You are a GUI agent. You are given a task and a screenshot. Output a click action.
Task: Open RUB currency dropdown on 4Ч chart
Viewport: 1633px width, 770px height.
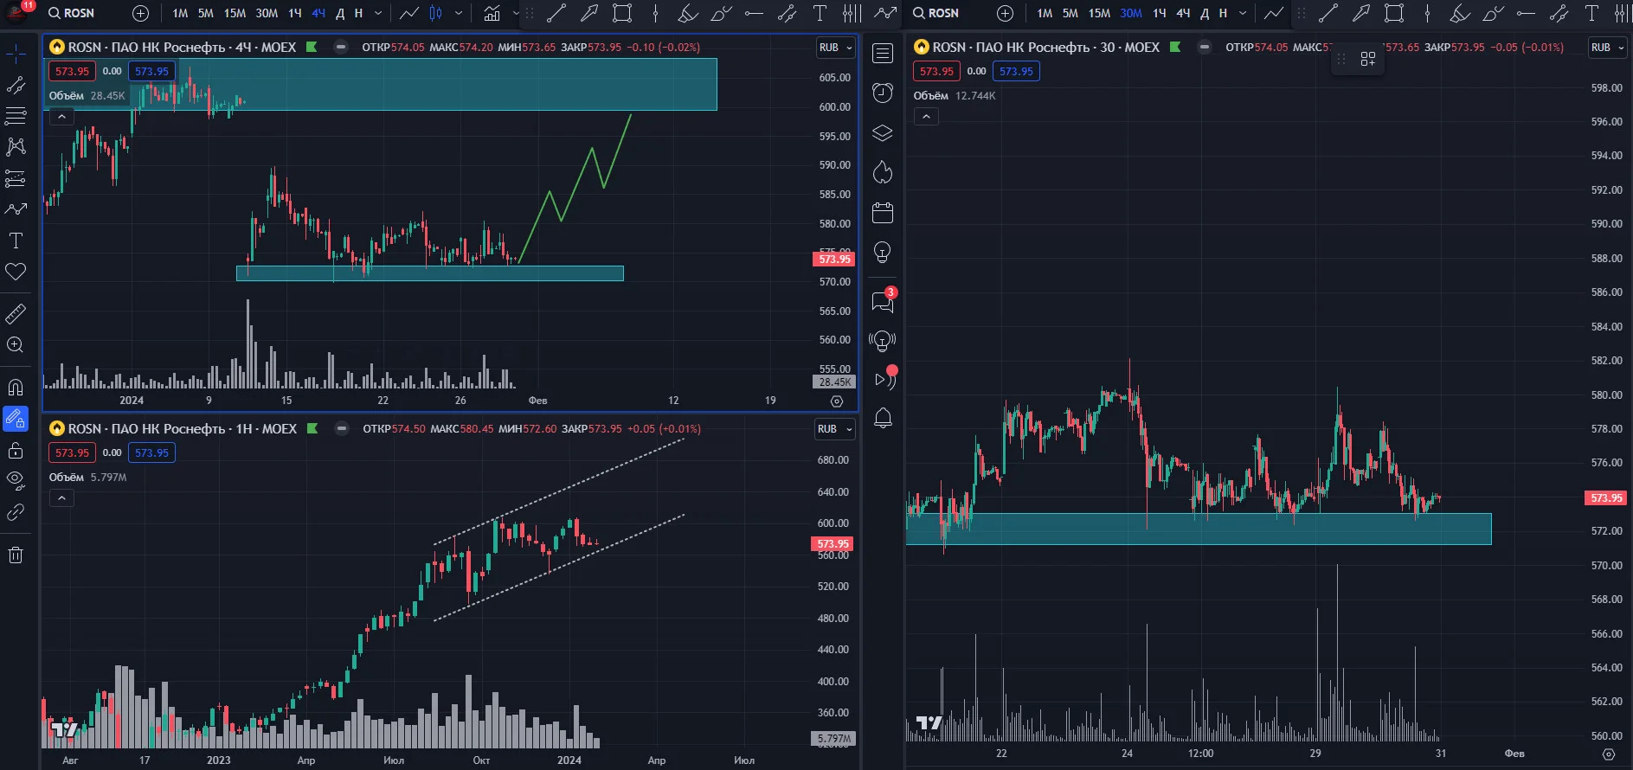pyautogui.click(x=835, y=48)
